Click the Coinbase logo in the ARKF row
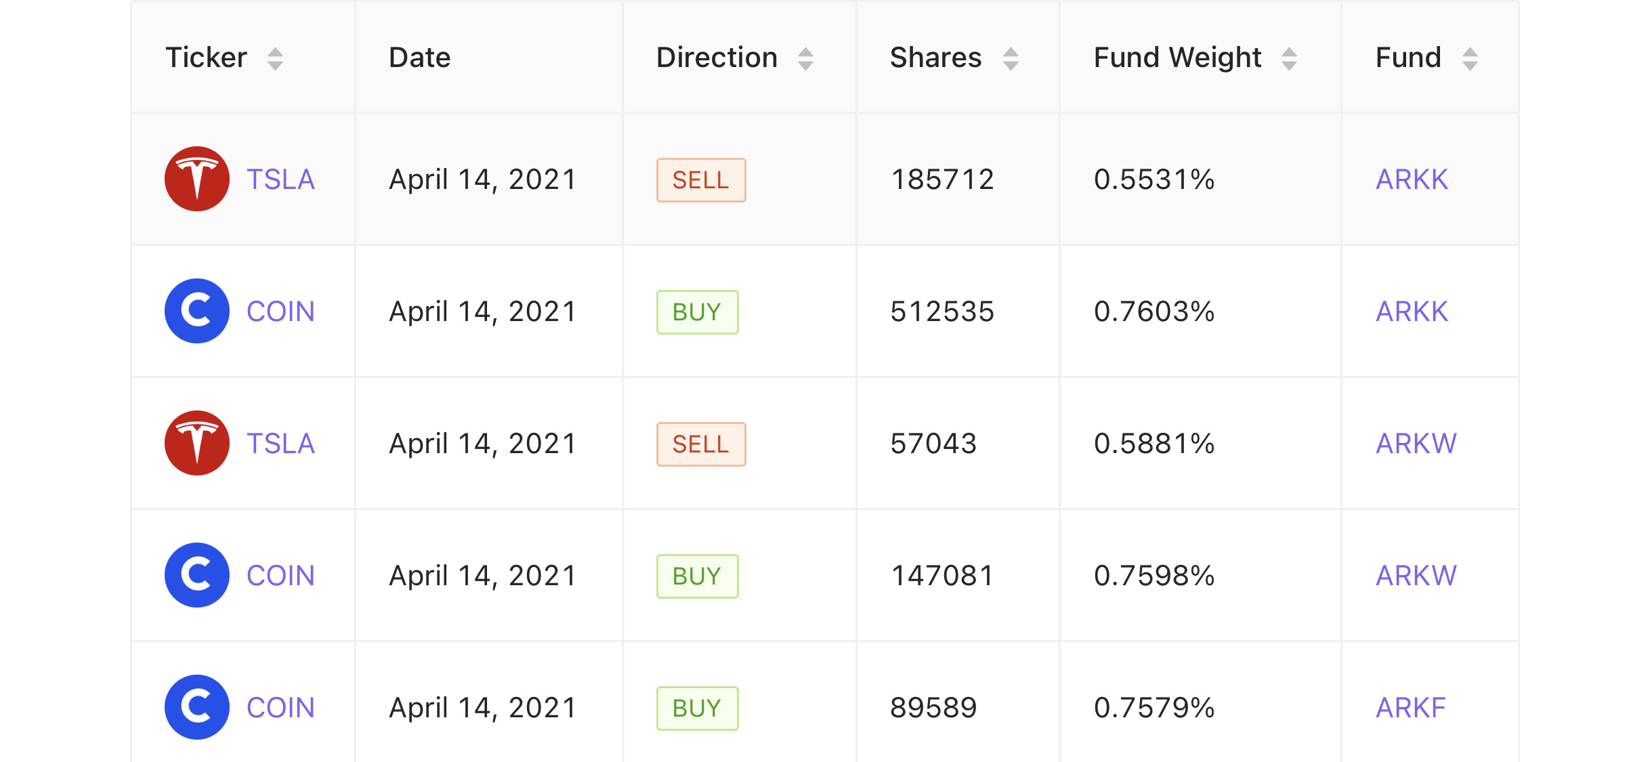1650x762 pixels. pos(197,707)
